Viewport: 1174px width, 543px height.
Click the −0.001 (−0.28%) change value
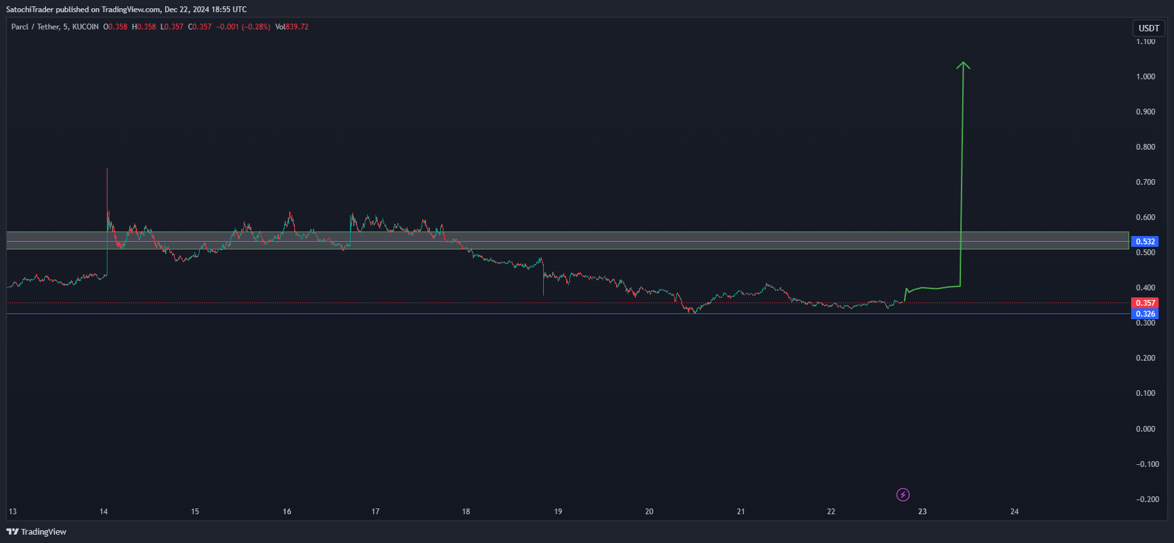pyautogui.click(x=243, y=27)
